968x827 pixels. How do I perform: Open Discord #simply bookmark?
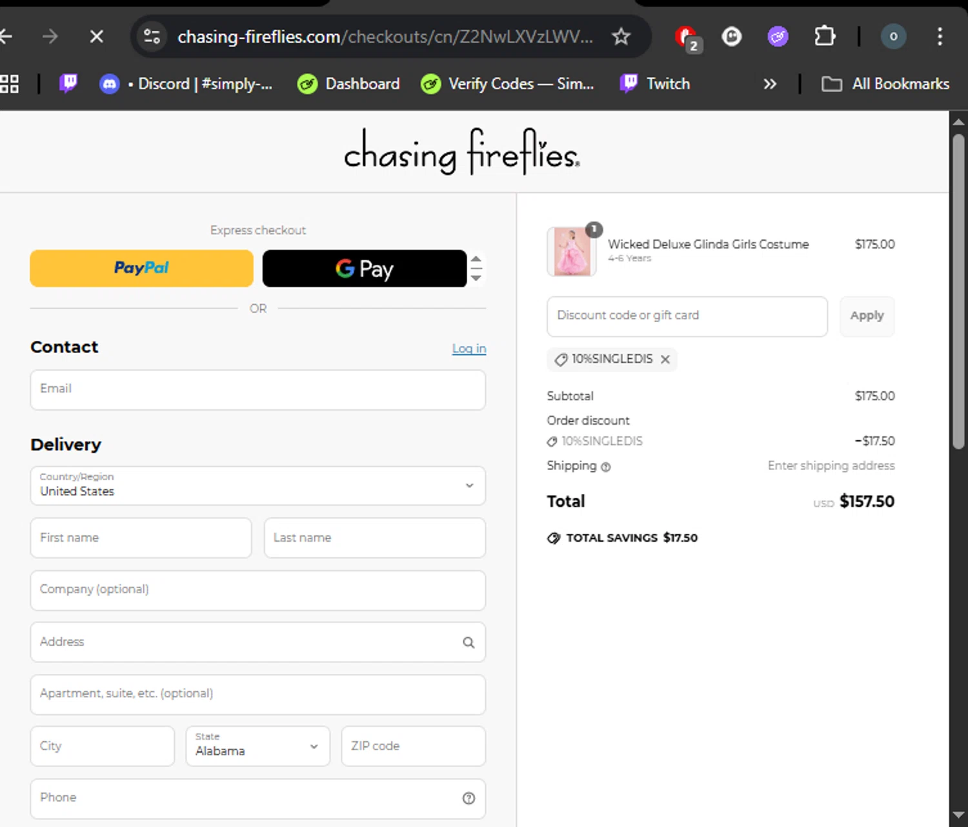tap(186, 84)
